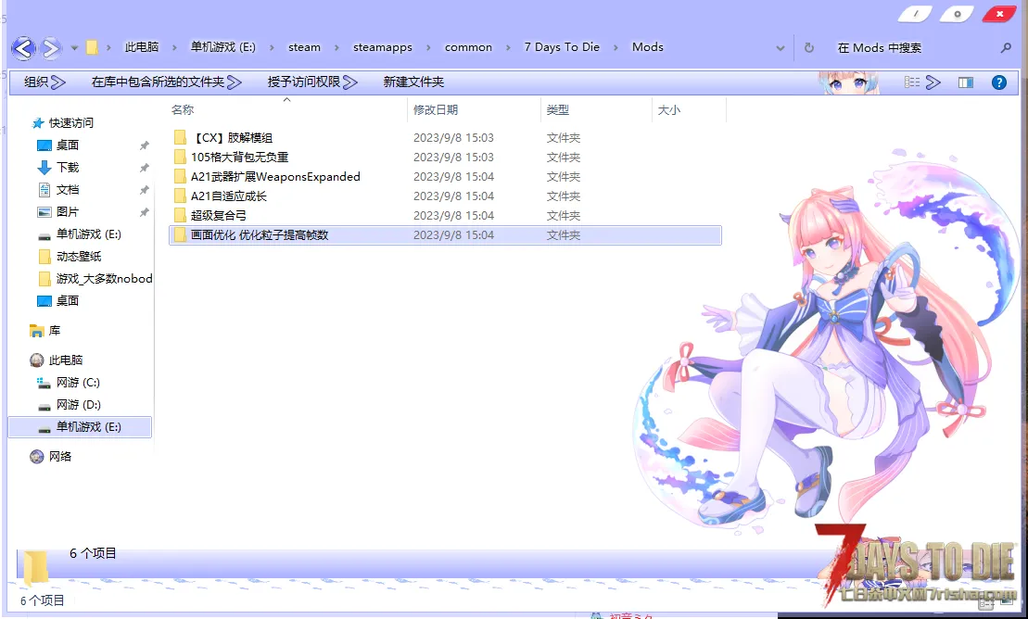Toggle the preview pane icon
This screenshot has height=619, width=1028.
[966, 82]
